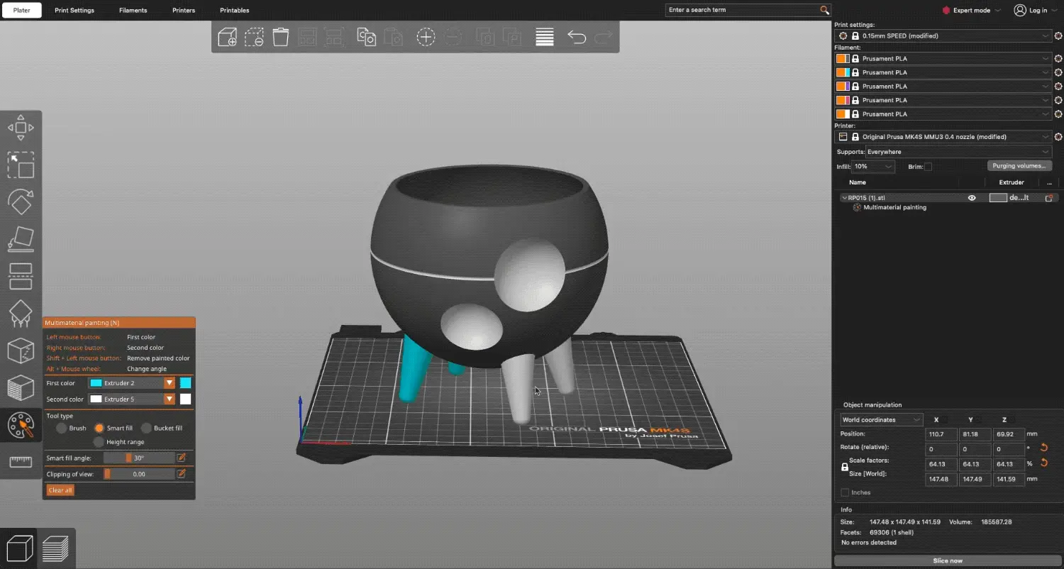Enable the Brim checkbox
The width and height of the screenshot is (1064, 569).
[928, 167]
